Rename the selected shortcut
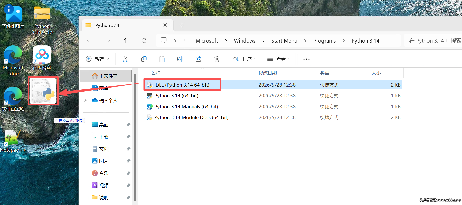 (x=180, y=59)
